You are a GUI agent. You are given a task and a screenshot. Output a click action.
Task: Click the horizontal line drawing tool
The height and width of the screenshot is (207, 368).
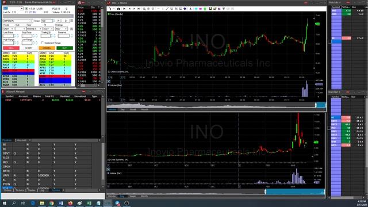point(159,9)
